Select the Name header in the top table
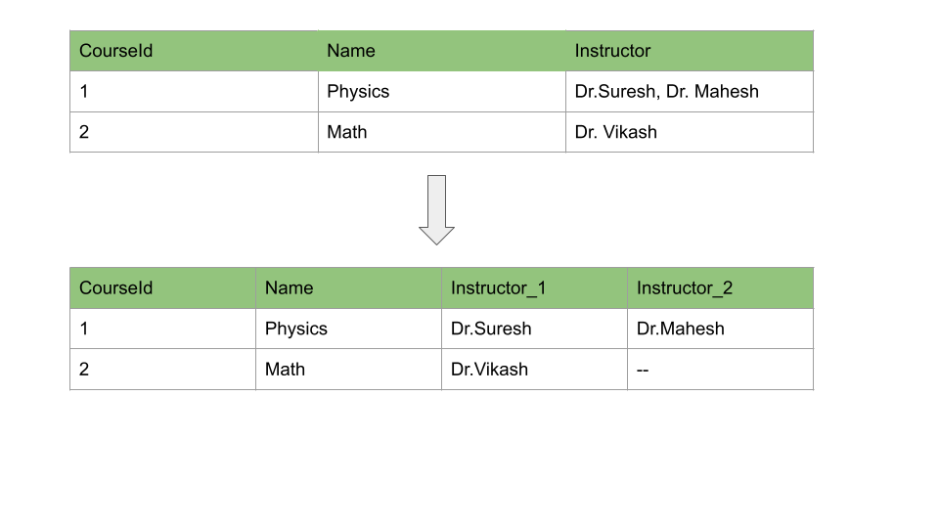 tap(442, 51)
